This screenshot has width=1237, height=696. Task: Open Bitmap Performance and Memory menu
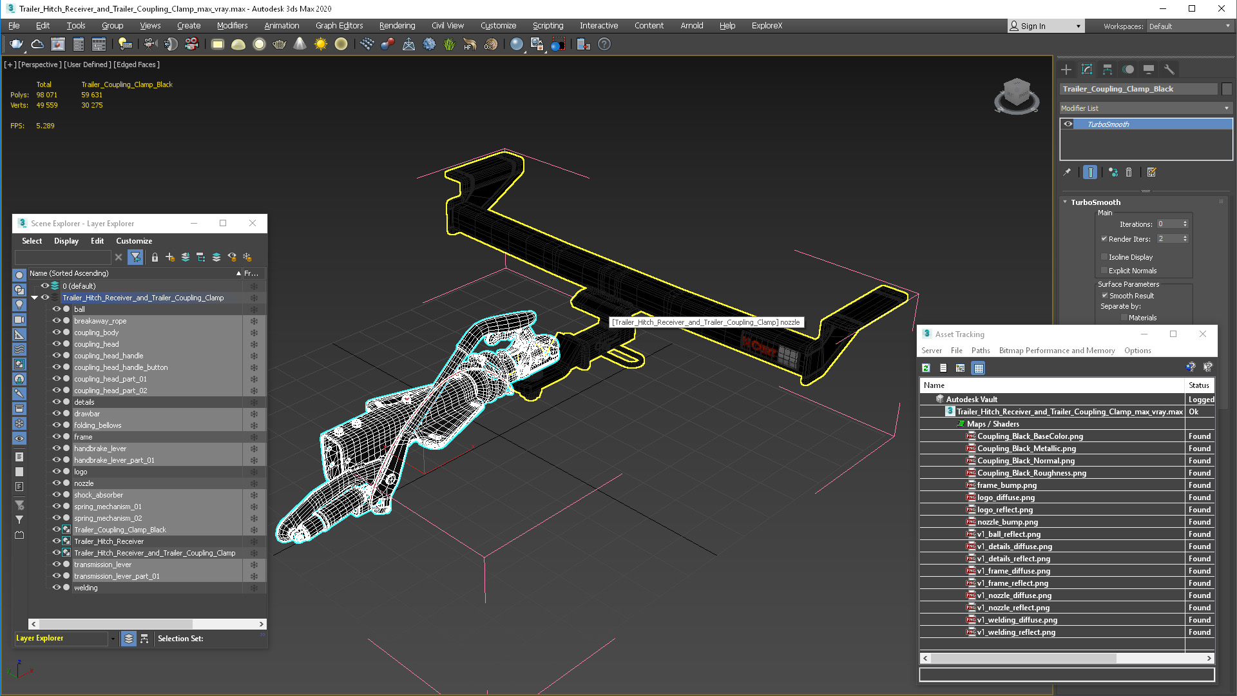pyautogui.click(x=1057, y=351)
